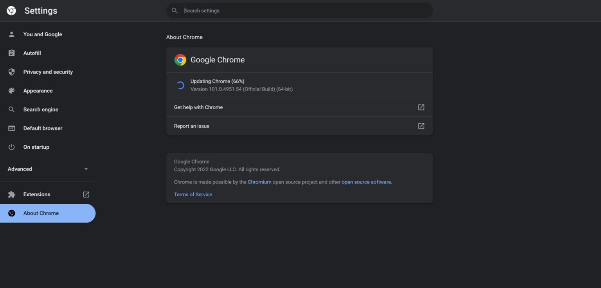The height and width of the screenshot is (288, 601).
Task: Open the Appearance settings page
Action: [x=38, y=91]
